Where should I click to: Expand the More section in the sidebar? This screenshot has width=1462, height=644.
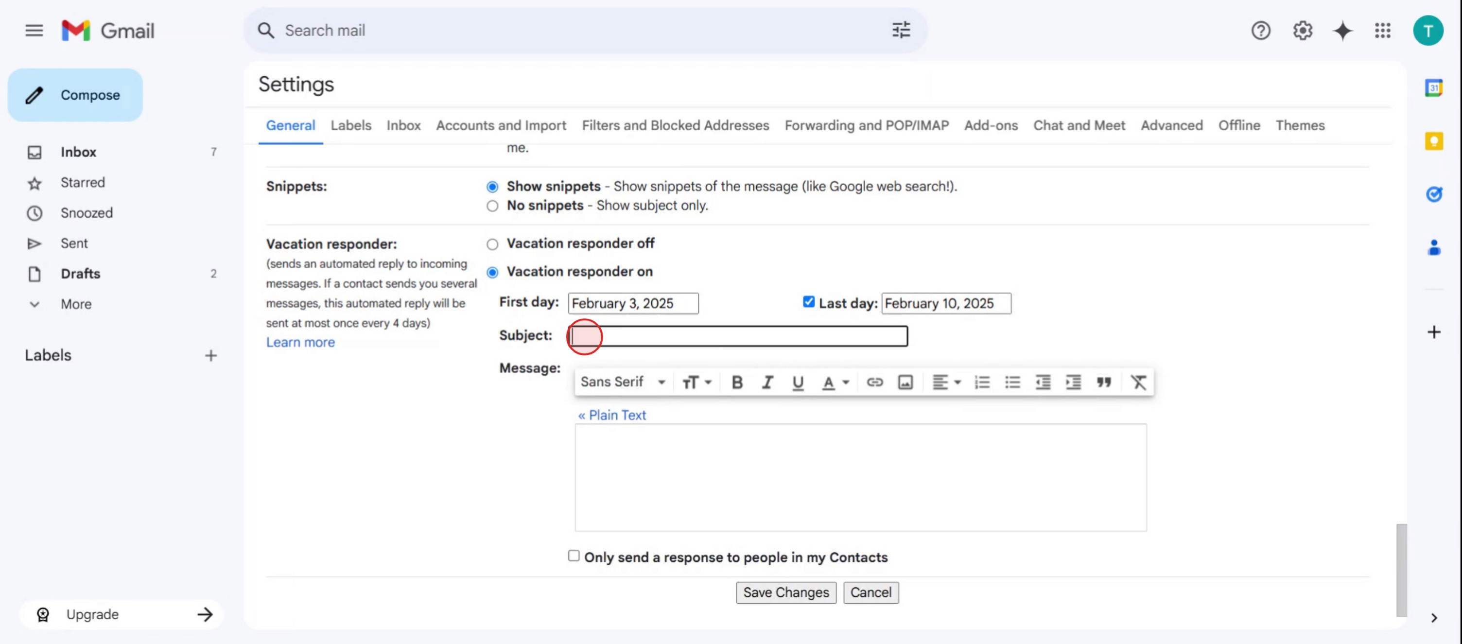[75, 304]
